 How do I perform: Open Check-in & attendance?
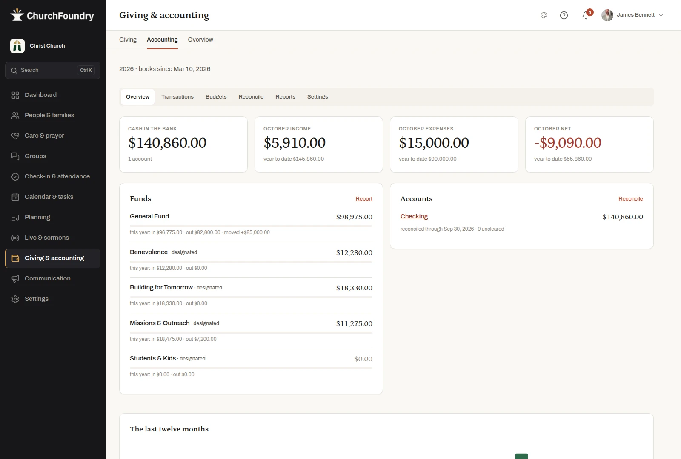53,176
